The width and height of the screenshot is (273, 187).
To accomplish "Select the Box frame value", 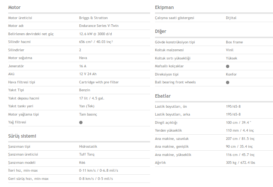I will click(x=234, y=42).
